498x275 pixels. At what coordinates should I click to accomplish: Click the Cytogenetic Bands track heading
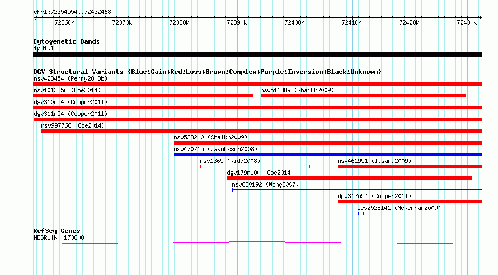[x=67, y=41]
